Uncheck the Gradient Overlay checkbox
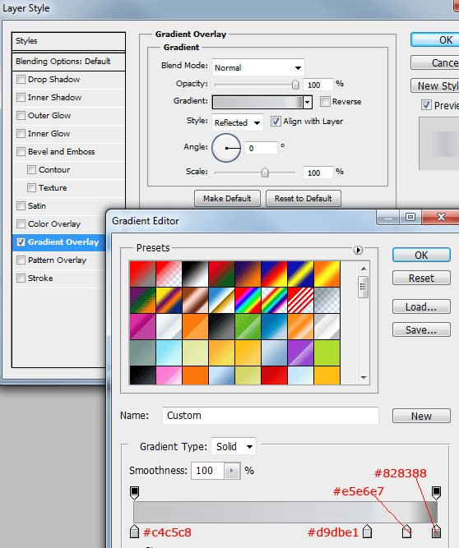The height and width of the screenshot is (548, 459). tap(21, 242)
